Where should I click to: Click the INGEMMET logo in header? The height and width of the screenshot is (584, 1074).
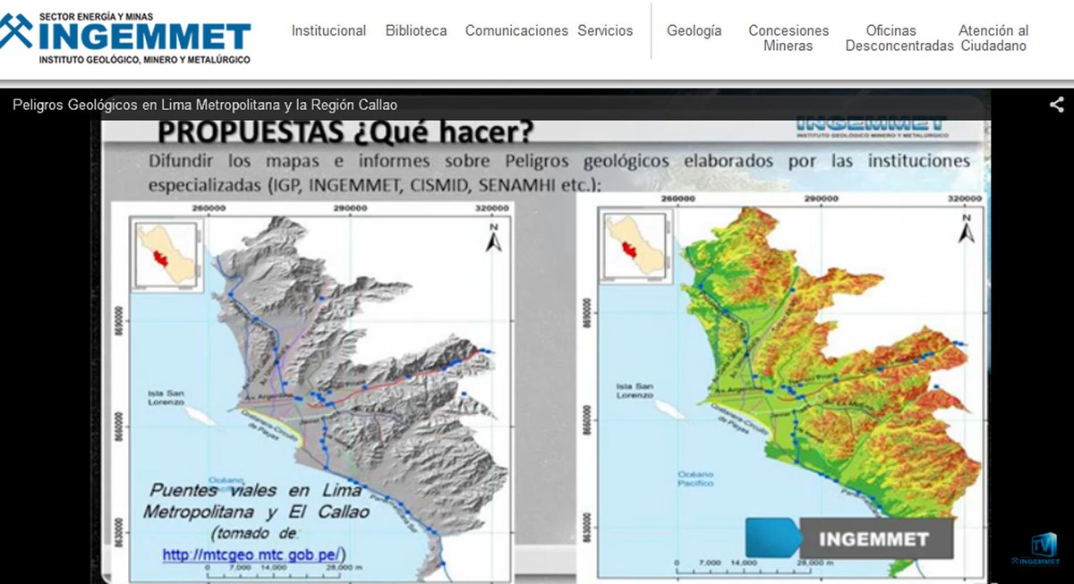(126, 38)
